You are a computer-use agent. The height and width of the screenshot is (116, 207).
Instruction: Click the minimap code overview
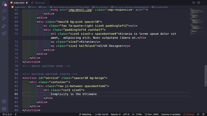pos(197,22)
